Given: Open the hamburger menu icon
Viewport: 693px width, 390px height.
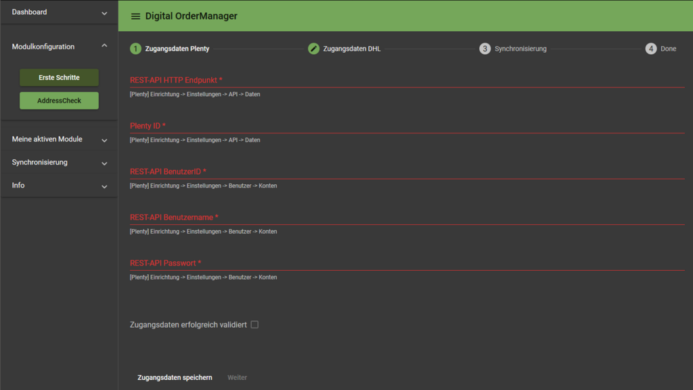Looking at the screenshot, I should coord(135,16).
